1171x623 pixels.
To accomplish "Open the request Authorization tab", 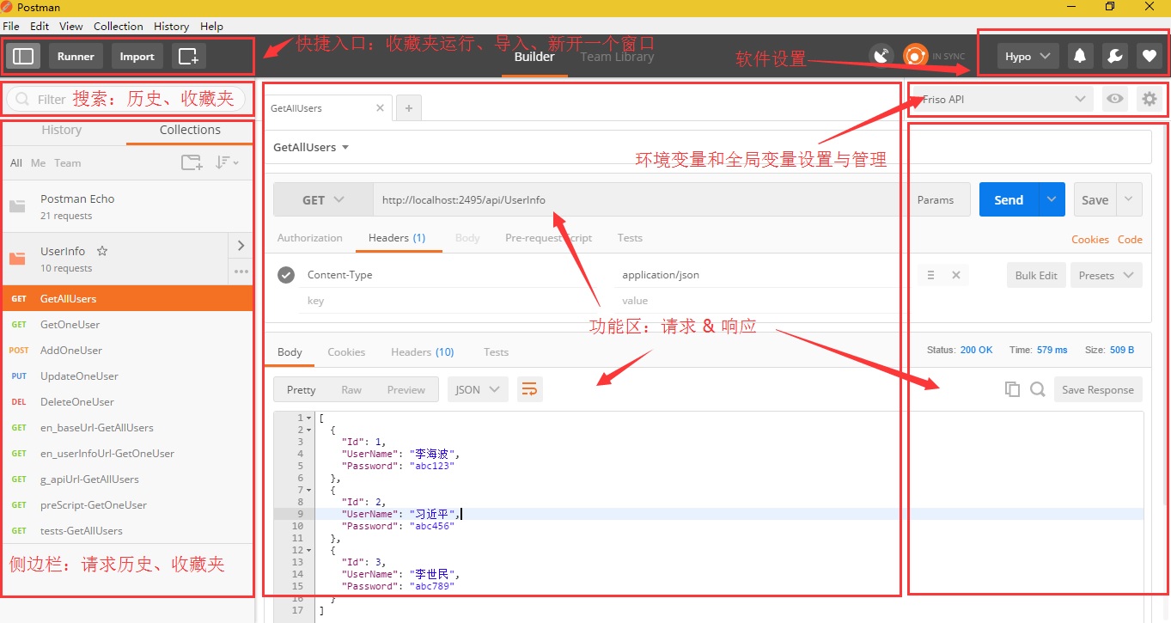I will click(x=310, y=238).
